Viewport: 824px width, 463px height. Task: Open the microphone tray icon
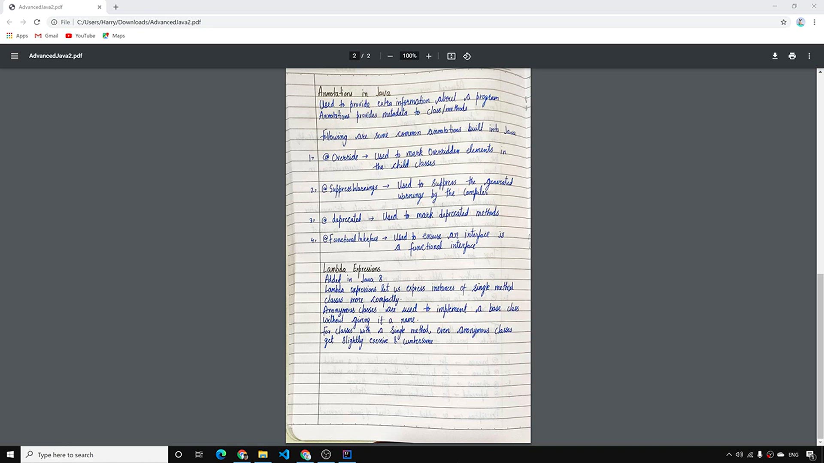click(x=760, y=454)
